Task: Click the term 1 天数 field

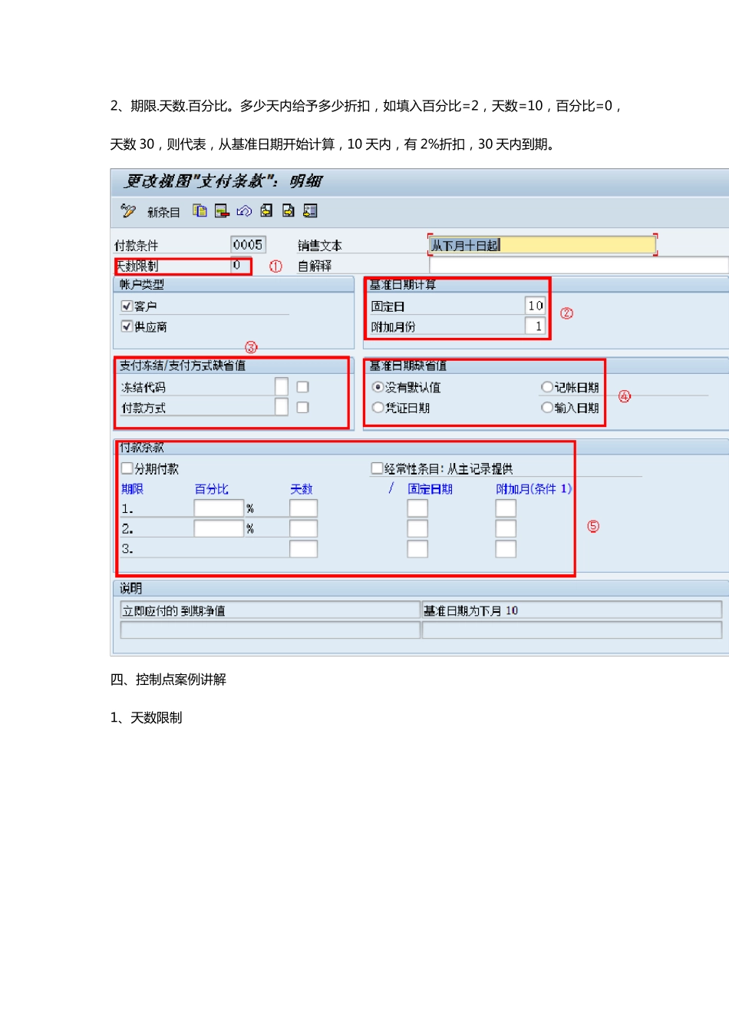Action: coord(303,508)
